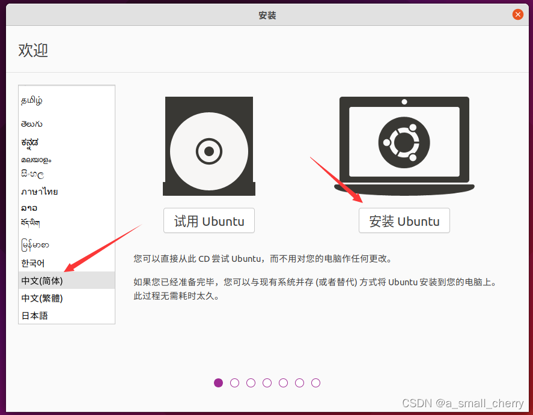
Task: Select 中文(简体) in the language list
Action: coord(67,280)
